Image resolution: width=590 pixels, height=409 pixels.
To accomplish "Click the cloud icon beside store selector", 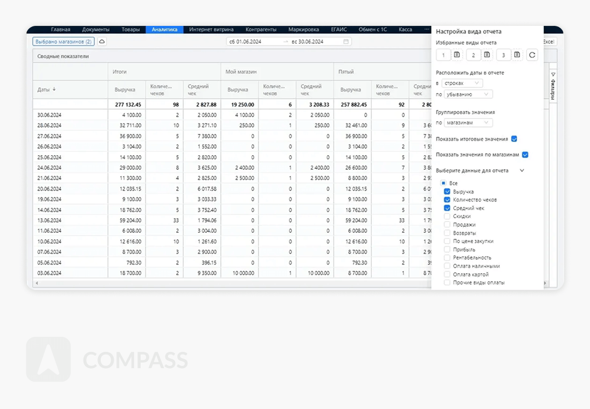I will (102, 41).
